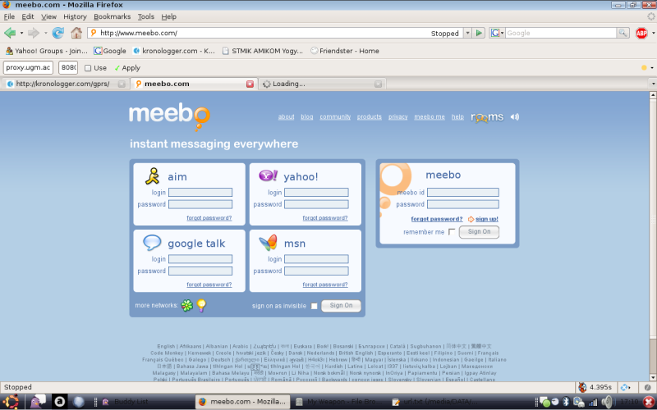Image resolution: width=657 pixels, height=410 pixels.
Task: Toggle meebo sound speaker icon
Action: coord(515,116)
